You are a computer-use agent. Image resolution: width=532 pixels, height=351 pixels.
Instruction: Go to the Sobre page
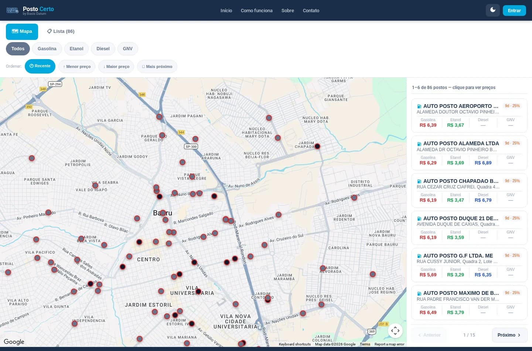pos(288,10)
